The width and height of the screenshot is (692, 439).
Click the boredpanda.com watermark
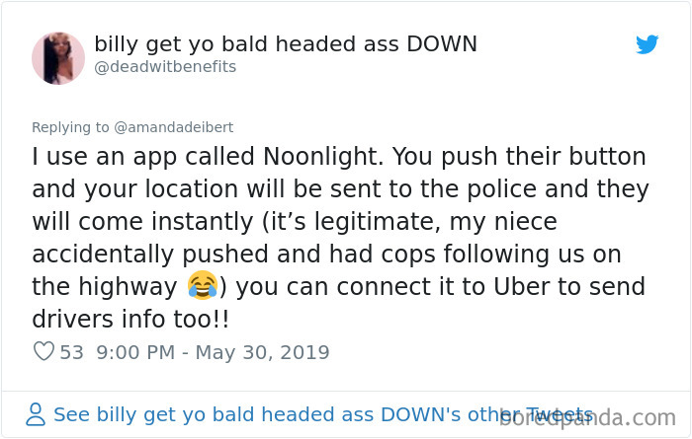point(587,417)
